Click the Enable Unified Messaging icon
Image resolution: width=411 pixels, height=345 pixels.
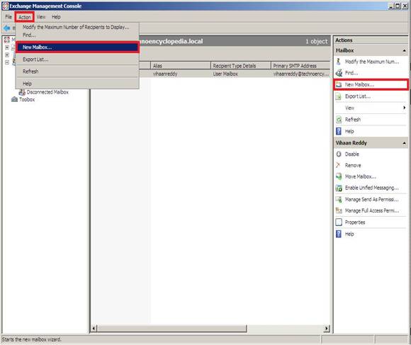click(339, 188)
